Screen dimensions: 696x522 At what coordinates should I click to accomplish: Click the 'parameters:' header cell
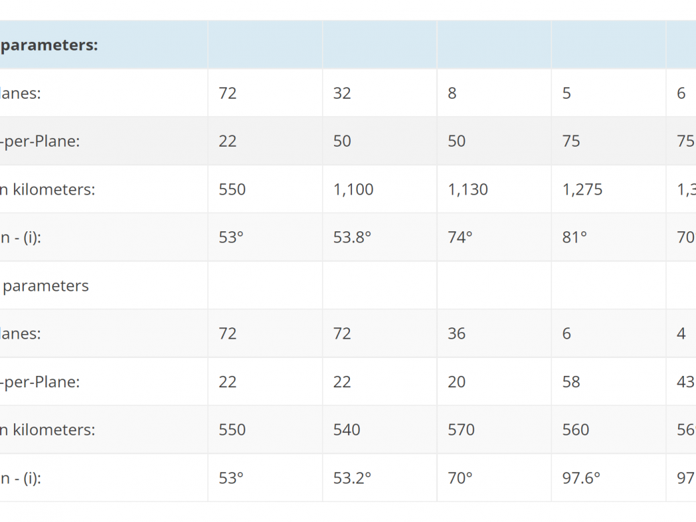pyautogui.click(x=103, y=45)
